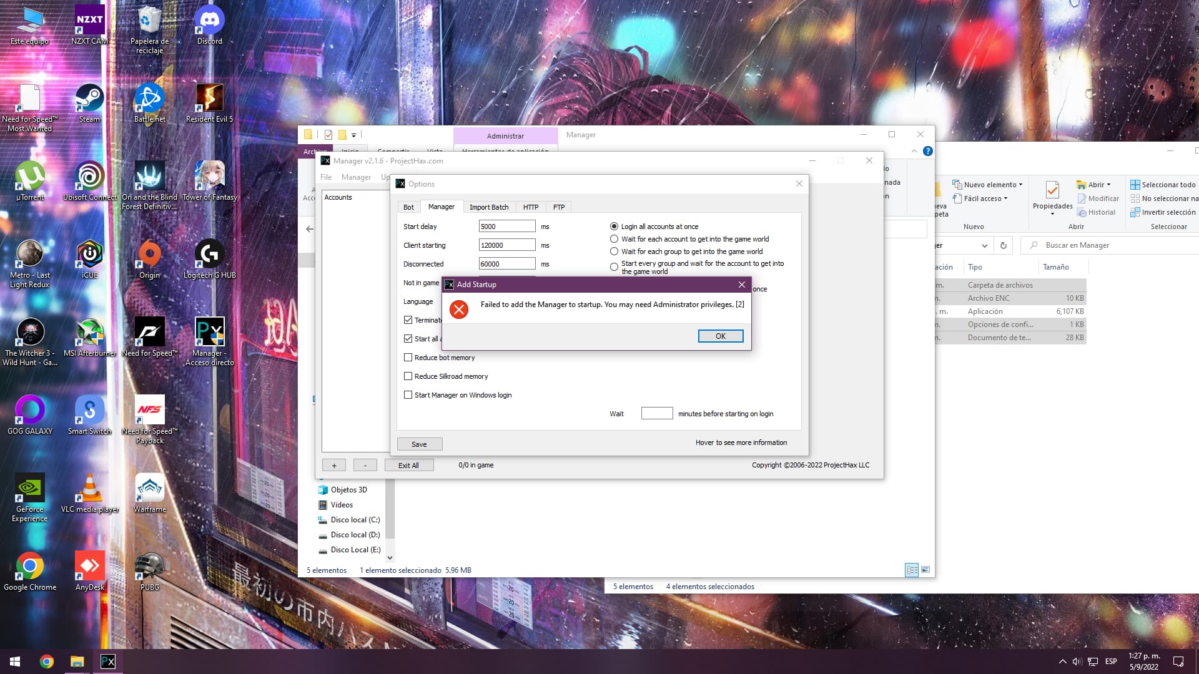Screen dimensions: 1199x674
Task: Enable Reduce bot memory checkbox
Action: click(408, 358)
